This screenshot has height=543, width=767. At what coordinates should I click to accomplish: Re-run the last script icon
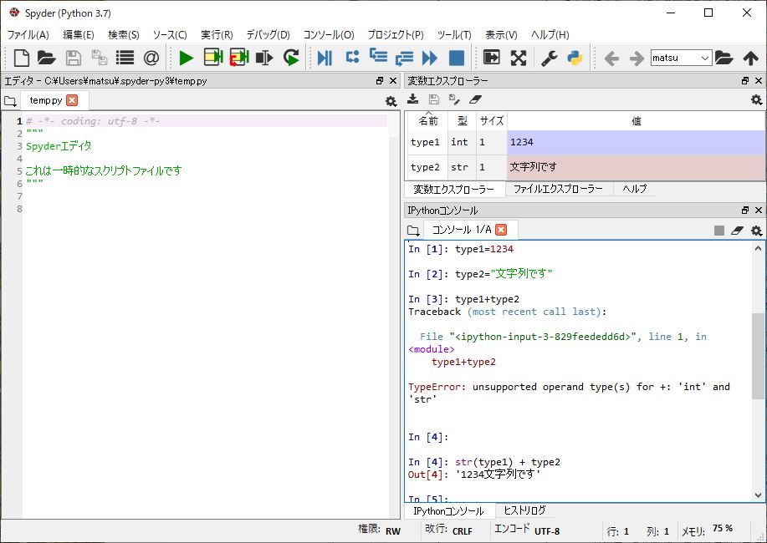click(291, 58)
